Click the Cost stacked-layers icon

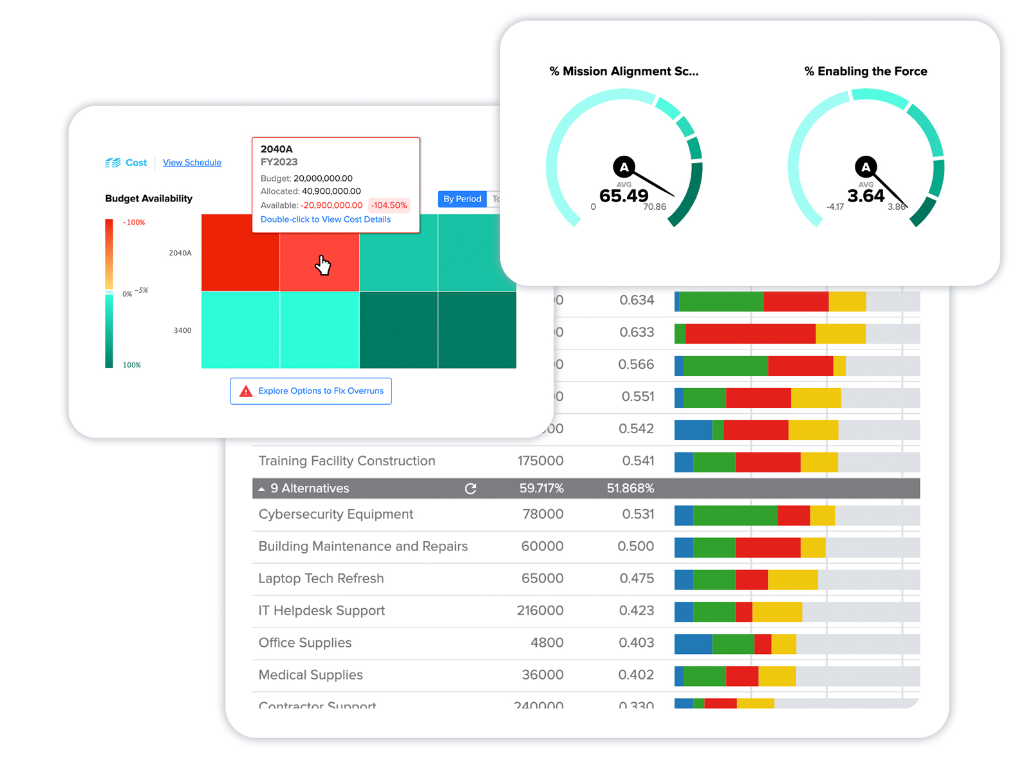click(113, 163)
